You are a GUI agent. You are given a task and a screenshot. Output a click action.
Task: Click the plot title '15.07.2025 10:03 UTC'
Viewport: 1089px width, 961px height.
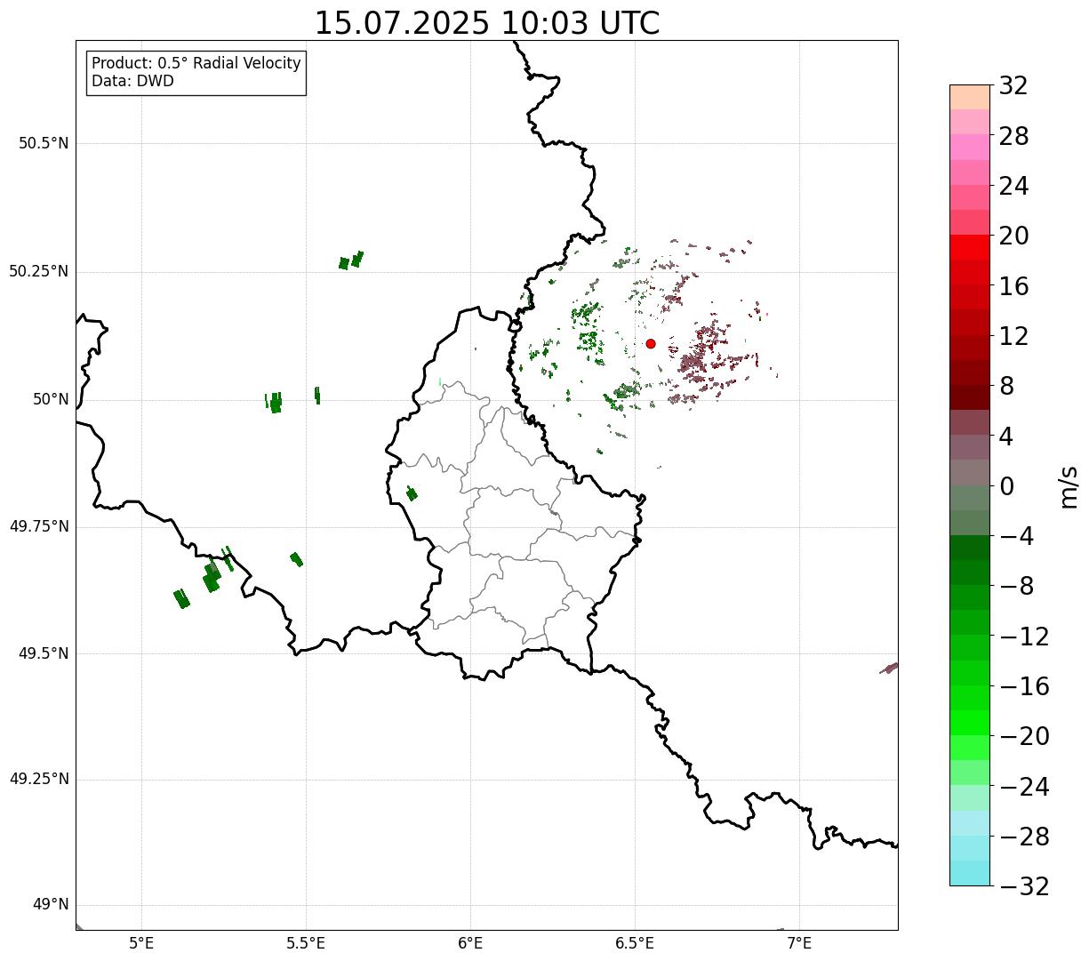pyautogui.click(x=487, y=23)
